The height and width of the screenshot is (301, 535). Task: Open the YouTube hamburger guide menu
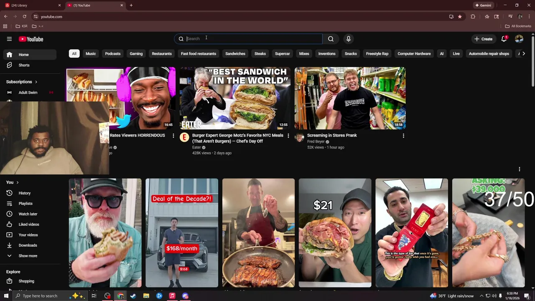[9, 39]
